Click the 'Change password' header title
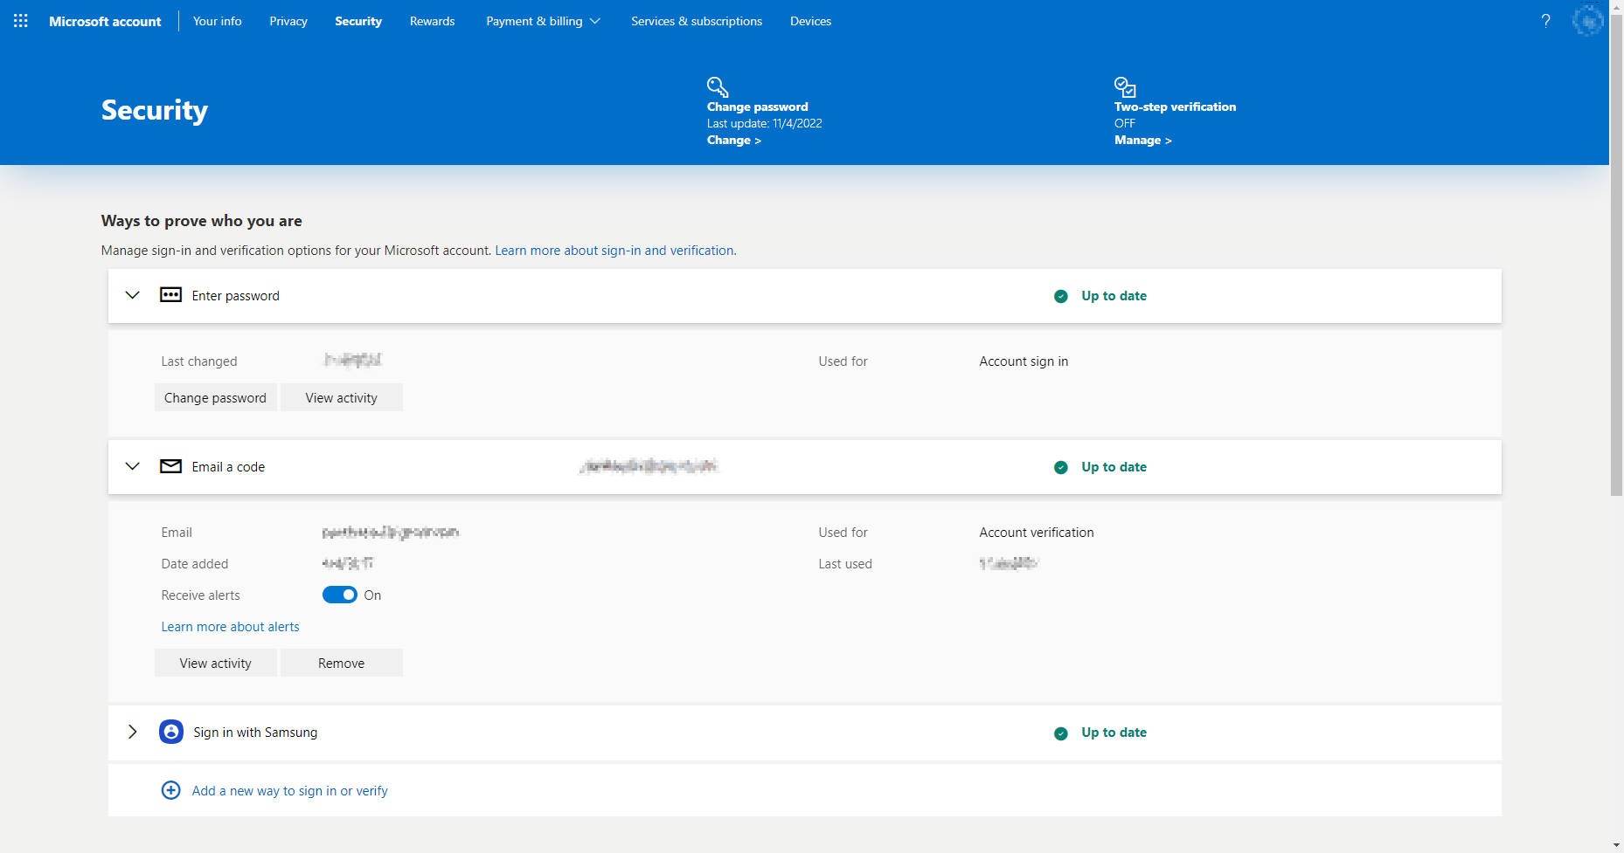The image size is (1624, 853). point(757,107)
